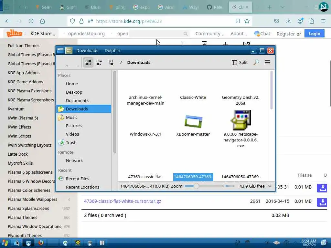Open Dolphin's search magnifier icon

click(256, 62)
